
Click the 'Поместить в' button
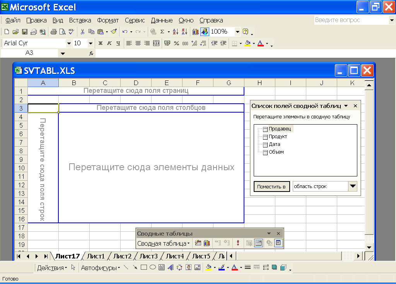coord(271,187)
